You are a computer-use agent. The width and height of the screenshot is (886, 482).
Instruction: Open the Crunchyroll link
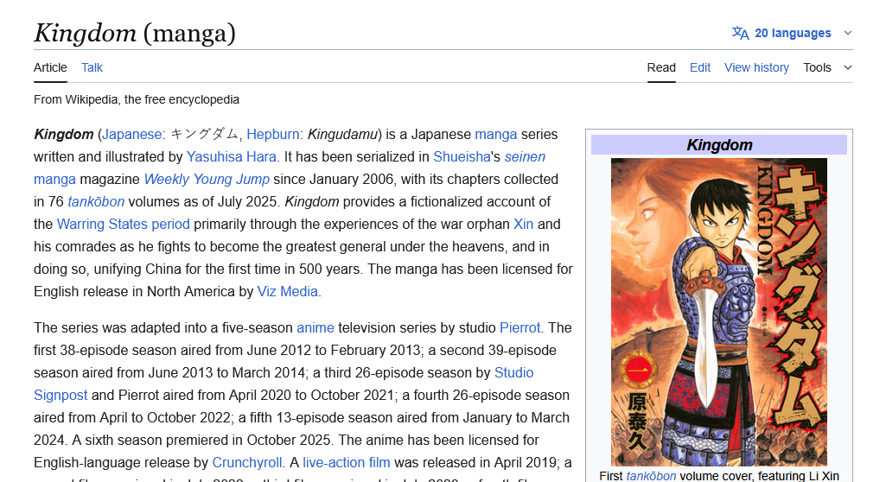(247, 463)
